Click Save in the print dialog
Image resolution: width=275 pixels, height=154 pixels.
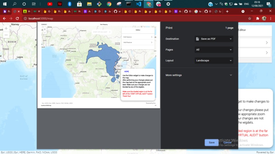point(212,142)
